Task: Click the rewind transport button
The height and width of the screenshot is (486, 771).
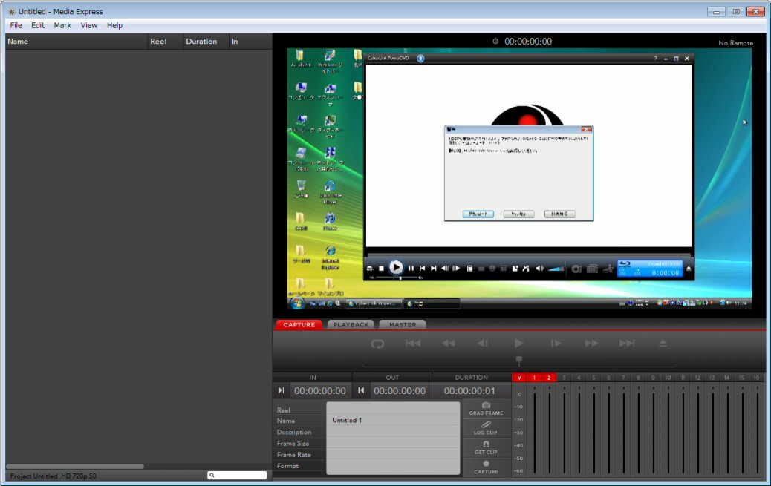Action: pos(448,343)
